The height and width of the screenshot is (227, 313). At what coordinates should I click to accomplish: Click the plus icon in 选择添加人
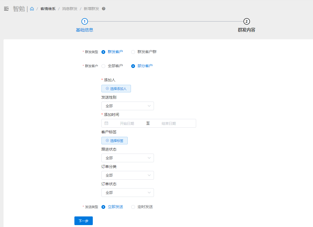[x=107, y=89]
